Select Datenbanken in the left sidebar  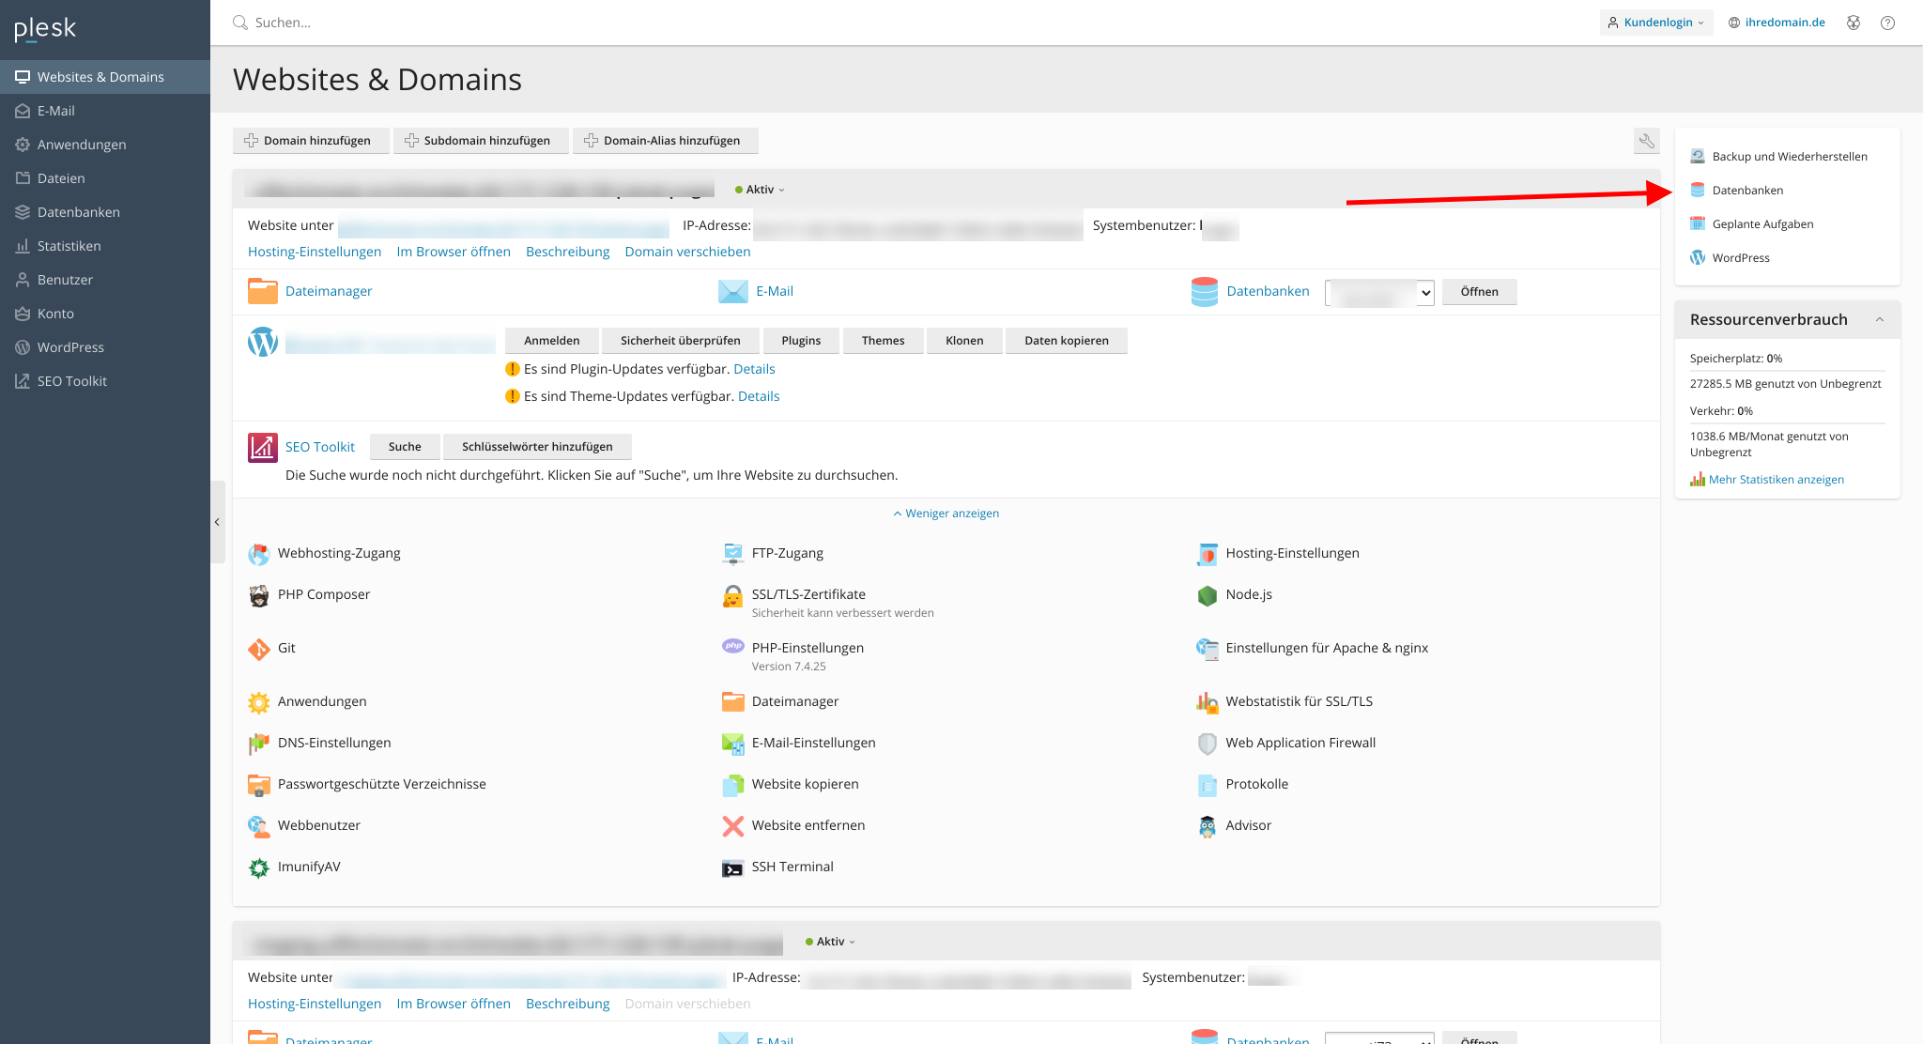[104, 212]
